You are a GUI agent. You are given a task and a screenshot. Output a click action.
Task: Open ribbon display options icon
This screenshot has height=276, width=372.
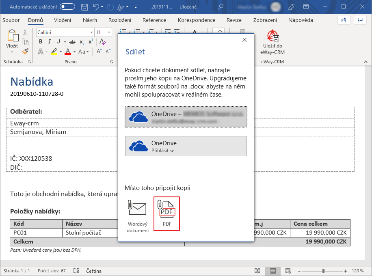click(x=306, y=6)
